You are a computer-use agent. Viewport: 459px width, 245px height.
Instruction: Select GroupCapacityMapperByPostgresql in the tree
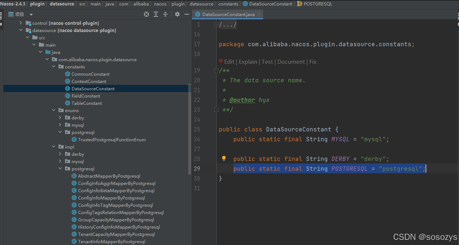(x=116, y=220)
